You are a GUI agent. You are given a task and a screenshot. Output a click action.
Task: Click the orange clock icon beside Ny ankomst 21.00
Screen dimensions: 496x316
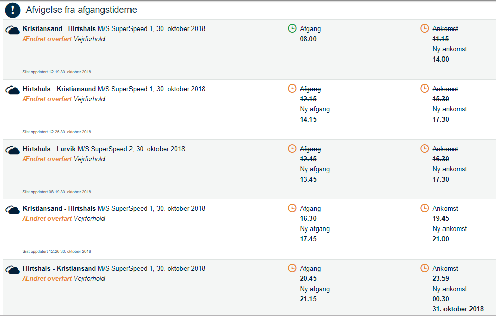pos(425,208)
